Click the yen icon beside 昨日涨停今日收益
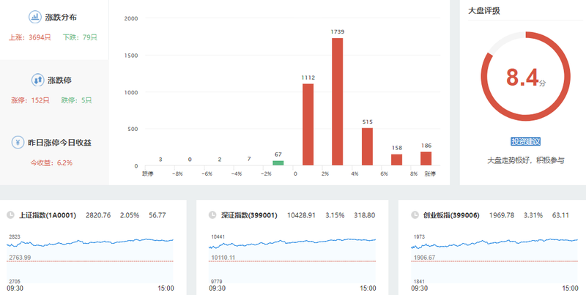The image size is (586, 295). (x=18, y=142)
